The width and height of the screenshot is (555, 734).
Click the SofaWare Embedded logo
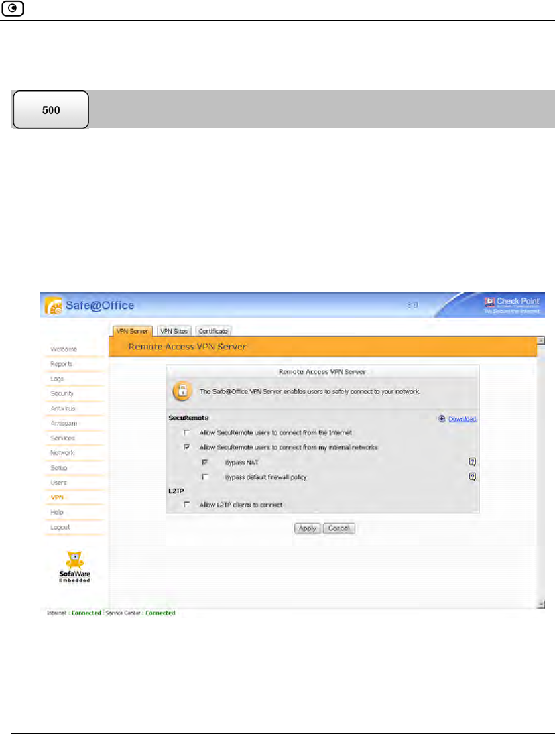tap(74, 566)
